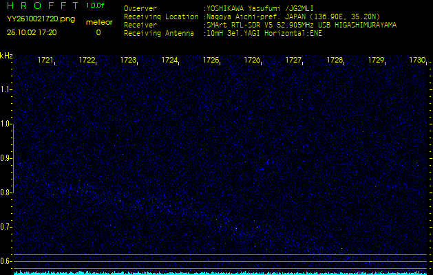Image resolution: width=433 pixels, height=275 pixels.
Task: Click the 1723 time marker
Action: tap(128, 60)
